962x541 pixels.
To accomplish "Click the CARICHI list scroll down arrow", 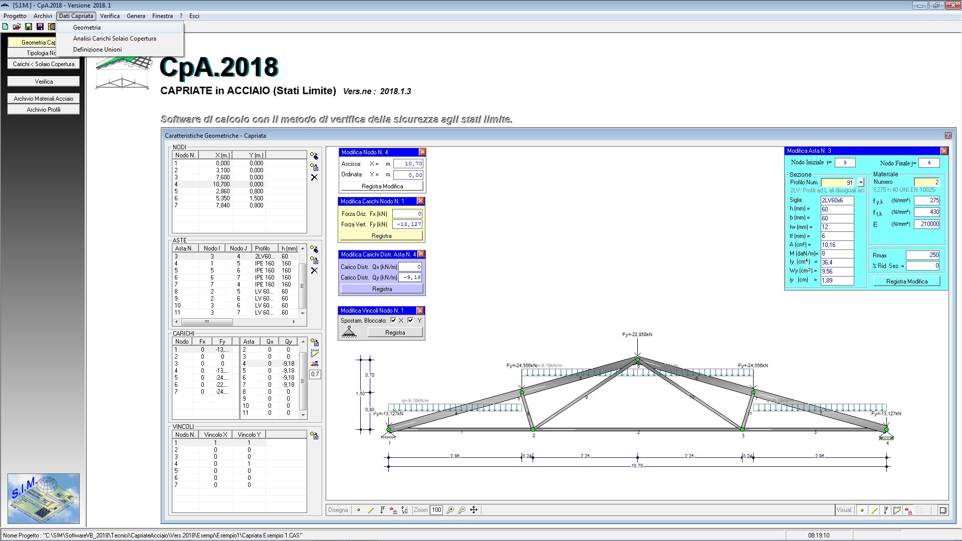I will (302, 415).
